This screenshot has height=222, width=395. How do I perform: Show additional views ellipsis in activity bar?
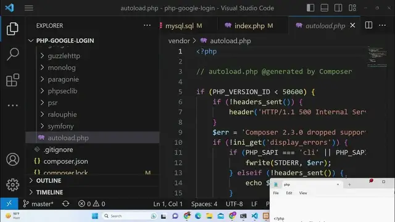pos(12,105)
